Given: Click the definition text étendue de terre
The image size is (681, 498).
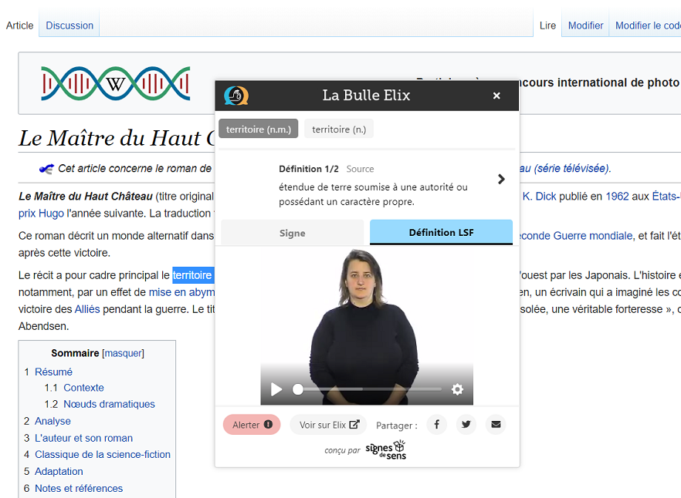Looking at the screenshot, I should click(x=373, y=194).
